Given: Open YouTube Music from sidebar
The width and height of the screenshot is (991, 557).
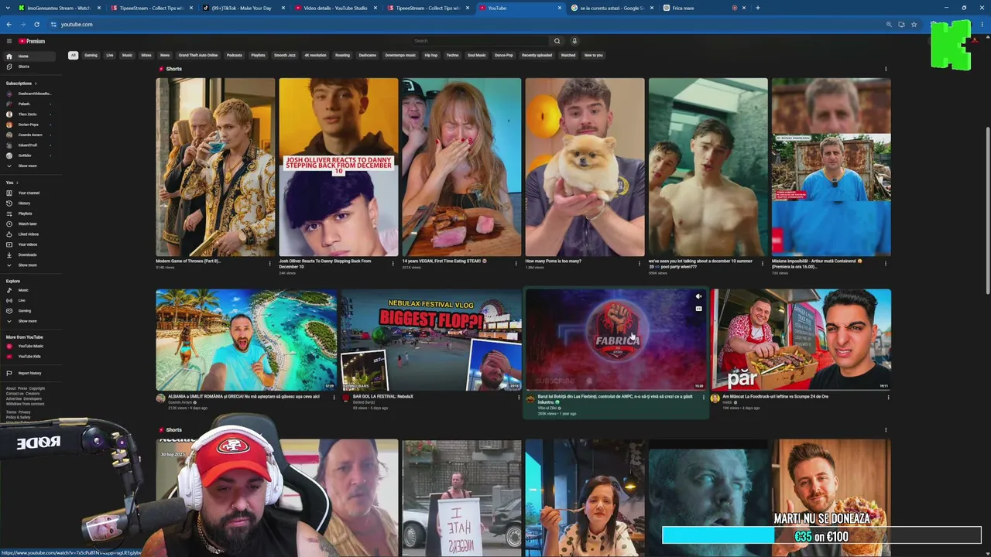Looking at the screenshot, I should tap(29, 346).
